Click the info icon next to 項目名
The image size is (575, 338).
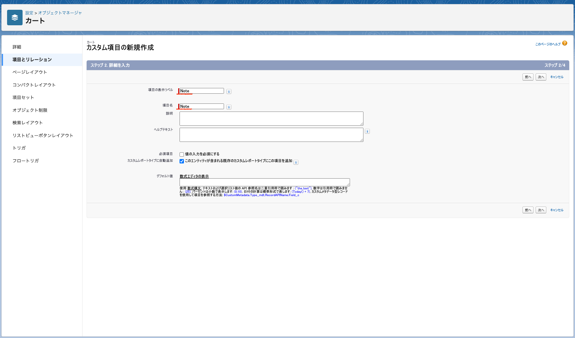[x=229, y=107]
